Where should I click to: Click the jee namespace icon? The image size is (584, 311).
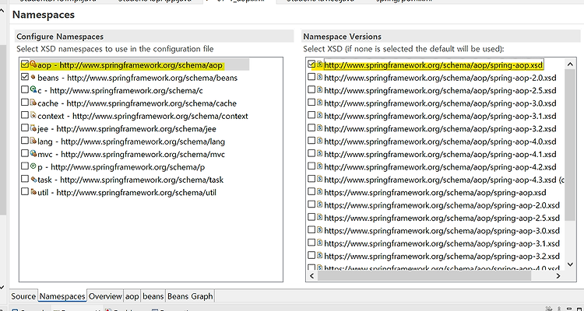(33, 128)
